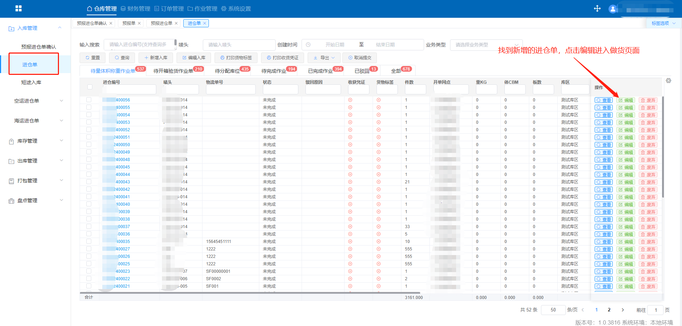Click 编辑 button in the first table row
This screenshot has height=326, width=682.
click(x=626, y=100)
